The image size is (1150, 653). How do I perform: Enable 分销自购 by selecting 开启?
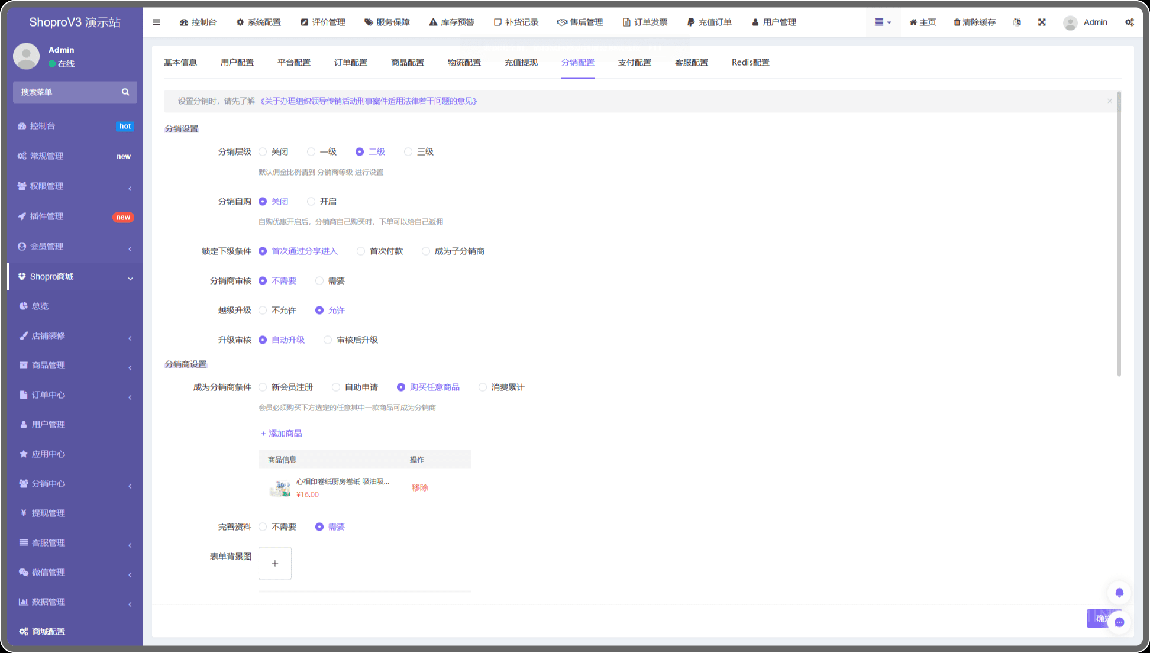click(x=311, y=202)
